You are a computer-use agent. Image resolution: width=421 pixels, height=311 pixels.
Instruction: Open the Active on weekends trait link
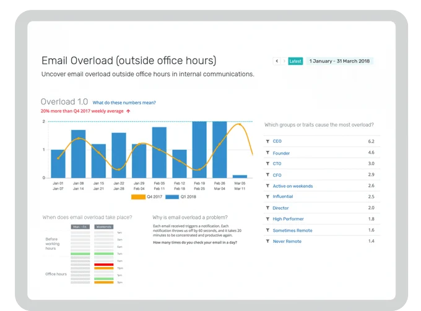coord(293,186)
